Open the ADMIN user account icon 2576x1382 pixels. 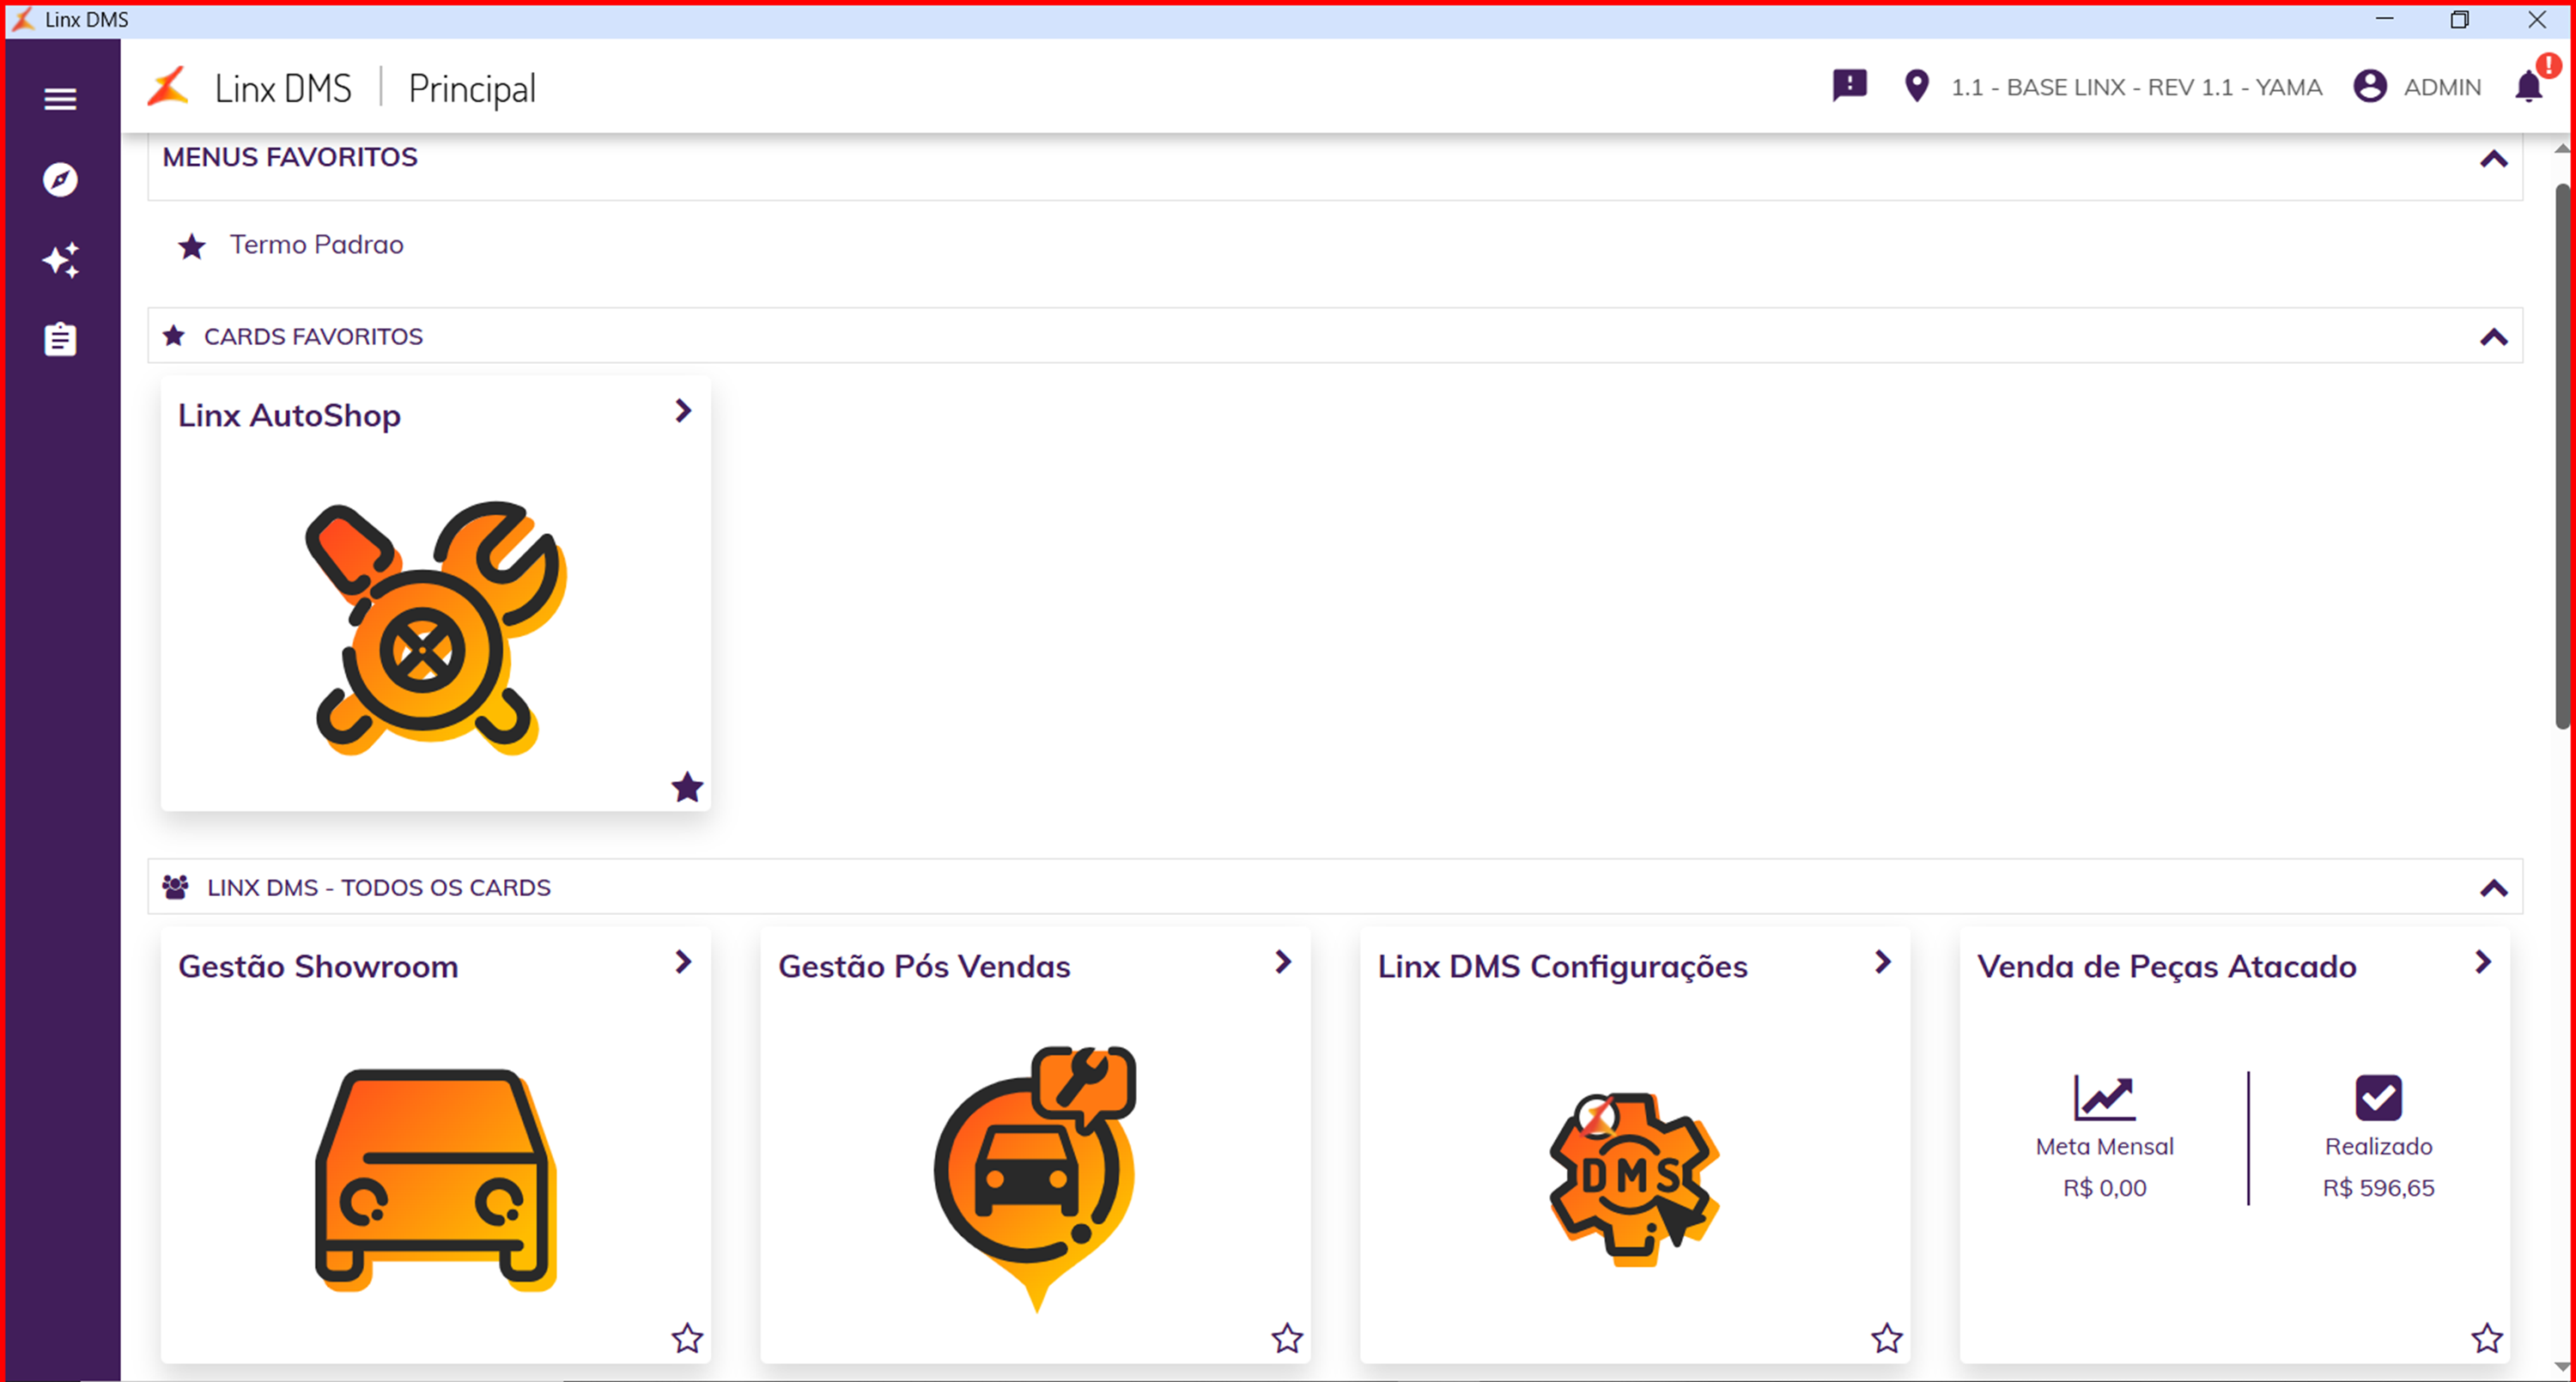[2369, 87]
